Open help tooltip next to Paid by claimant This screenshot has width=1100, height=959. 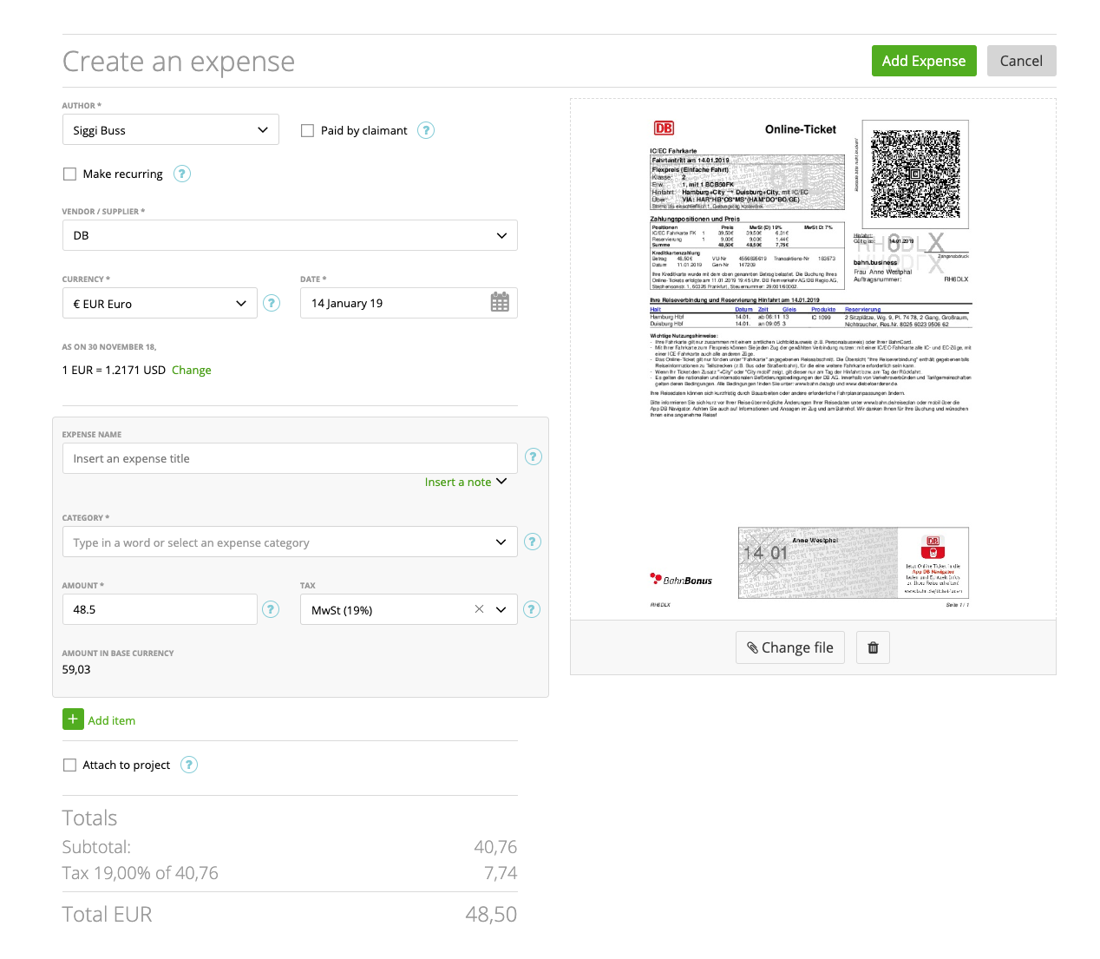click(425, 130)
